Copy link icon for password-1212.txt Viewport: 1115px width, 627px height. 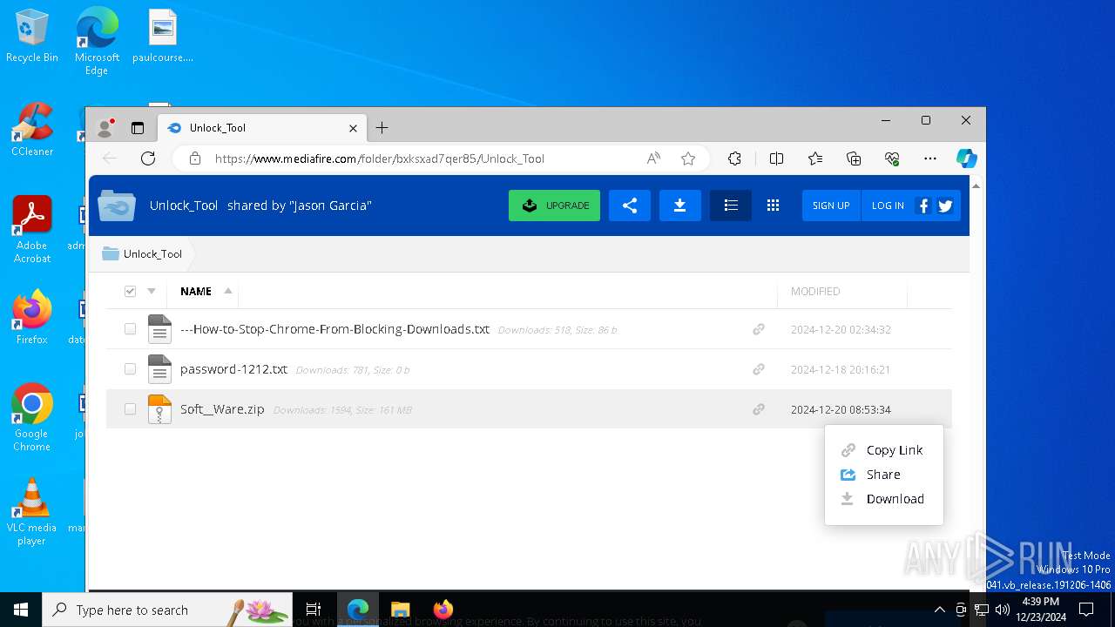pyautogui.click(x=759, y=369)
